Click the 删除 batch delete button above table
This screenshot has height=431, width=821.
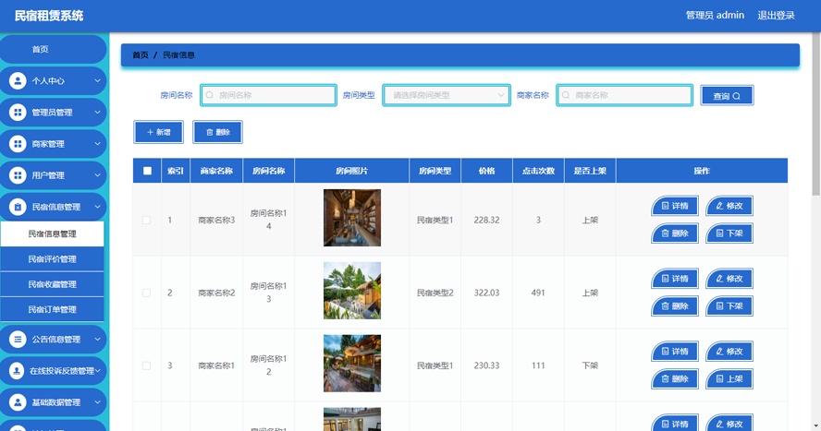pos(218,132)
